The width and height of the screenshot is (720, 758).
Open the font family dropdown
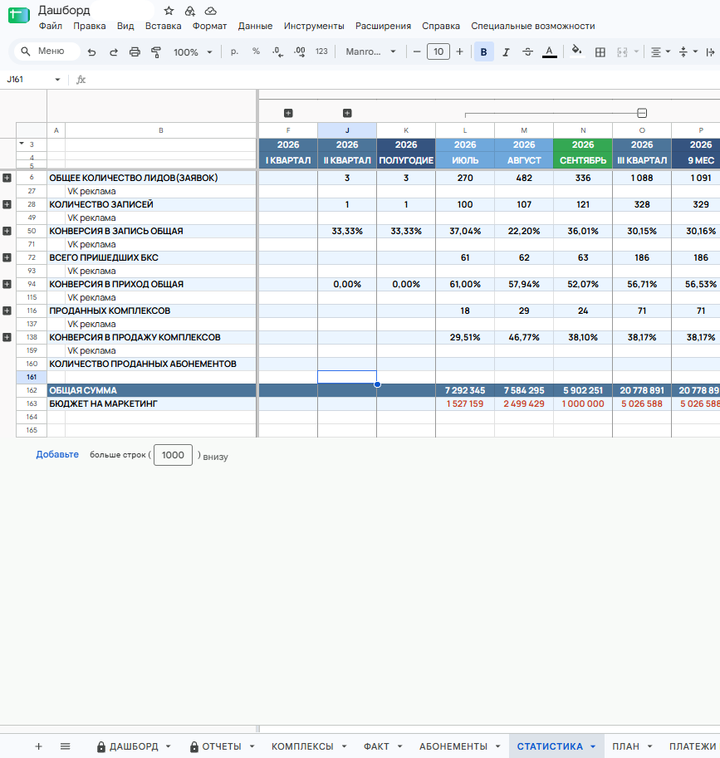[x=371, y=51]
